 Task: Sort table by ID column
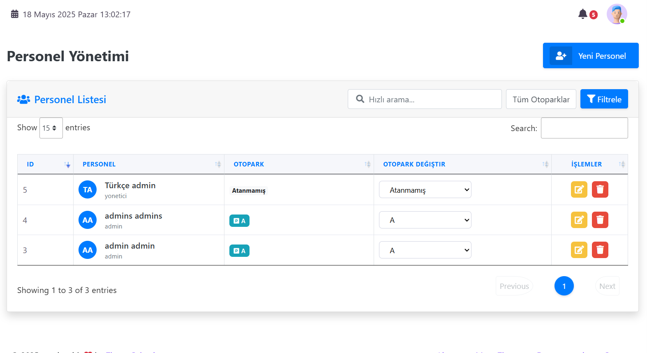[x=45, y=164]
